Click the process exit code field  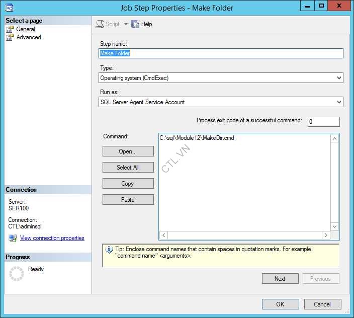(x=323, y=122)
